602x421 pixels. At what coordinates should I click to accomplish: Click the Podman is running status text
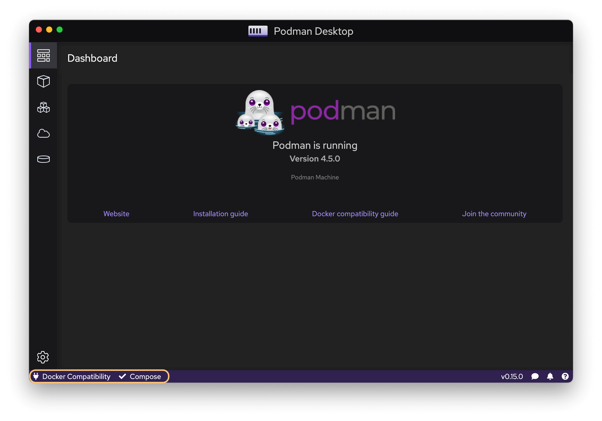tap(315, 145)
